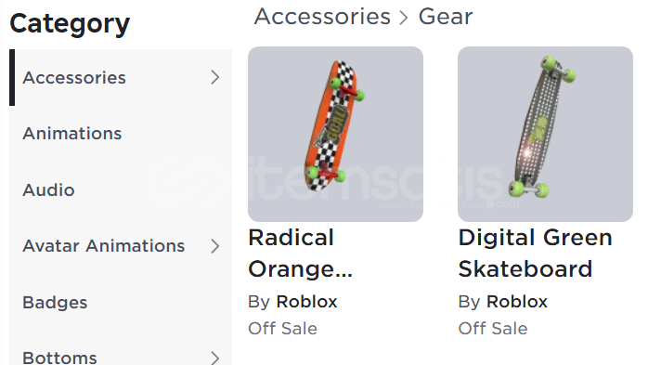This screenshot has height=365, width=661.
Task: Click the breadcrumb arrow between Accessories and Gear
Action: pyautogui.click(x=404, y=18)
